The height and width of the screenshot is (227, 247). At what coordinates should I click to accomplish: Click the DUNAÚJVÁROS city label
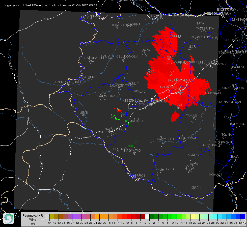pyautogui.click(x=232, y=88)
